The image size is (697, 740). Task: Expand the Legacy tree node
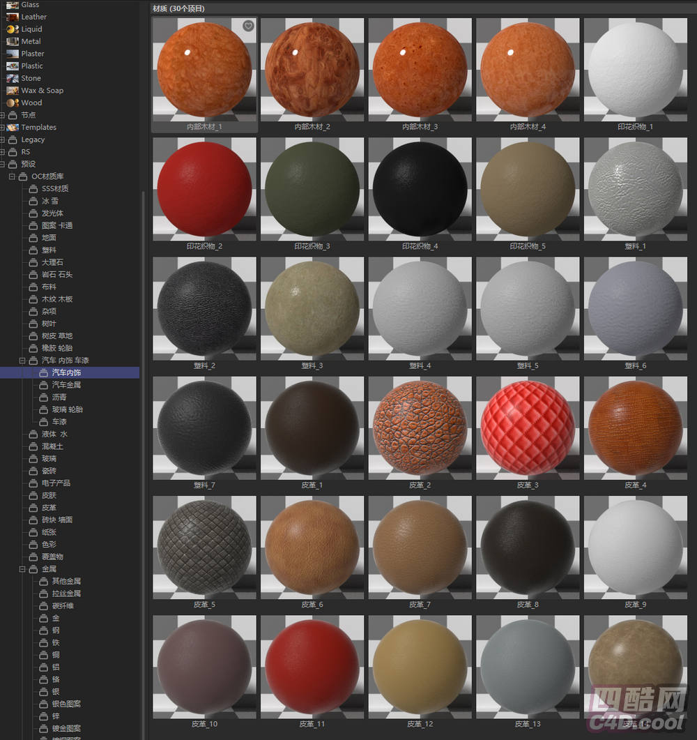pos(3,139)
